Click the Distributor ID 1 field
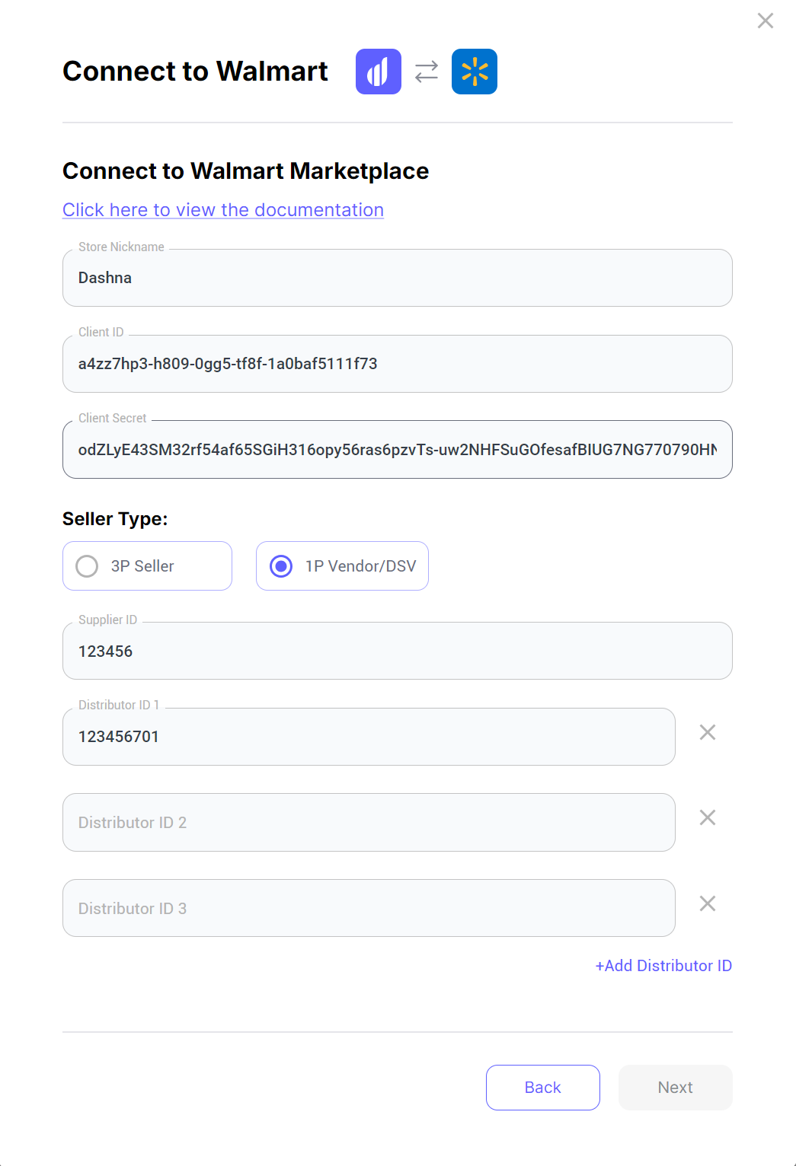The width and height of the screenshot is (796, 1166). (x=369, y=737)
